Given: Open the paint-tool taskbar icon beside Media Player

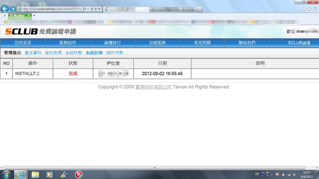Looking at the screenshot, I should click(x=64, y=175).
